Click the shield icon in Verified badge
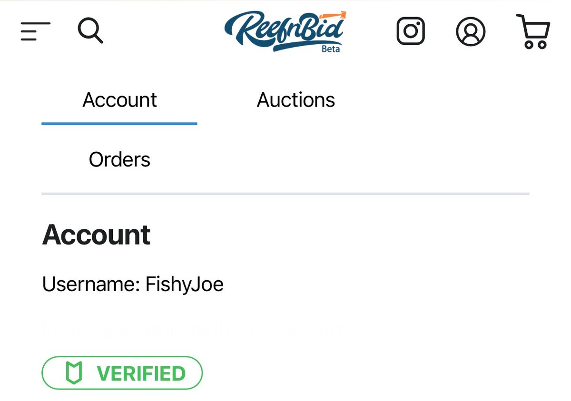The height and width of the screenshot is (401, 571). [x=74, y=373]
